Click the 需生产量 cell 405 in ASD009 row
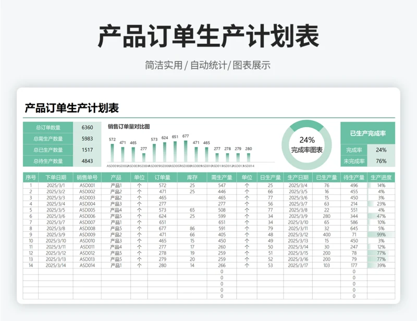This screenshot has height=321, width=417. click(x=222, y=234)
